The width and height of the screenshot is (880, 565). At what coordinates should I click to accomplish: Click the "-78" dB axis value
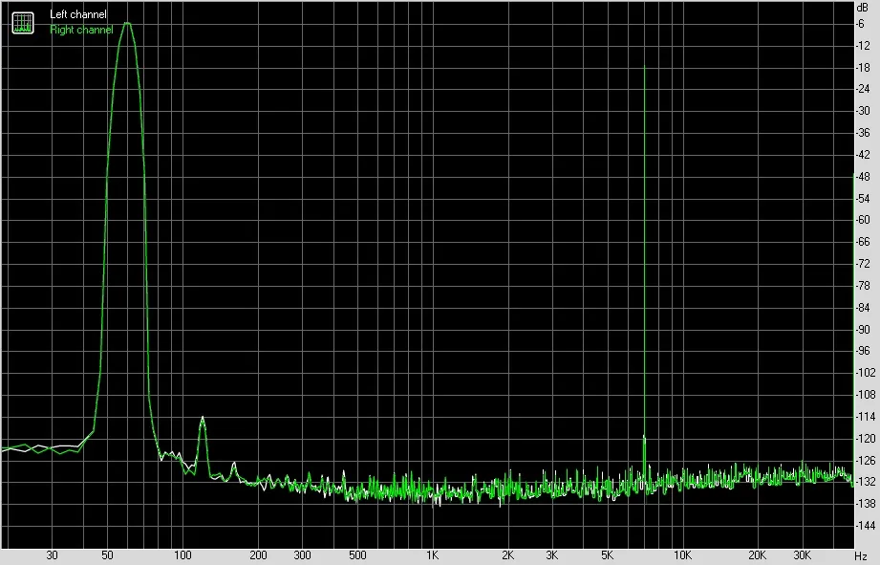(862, 285)
